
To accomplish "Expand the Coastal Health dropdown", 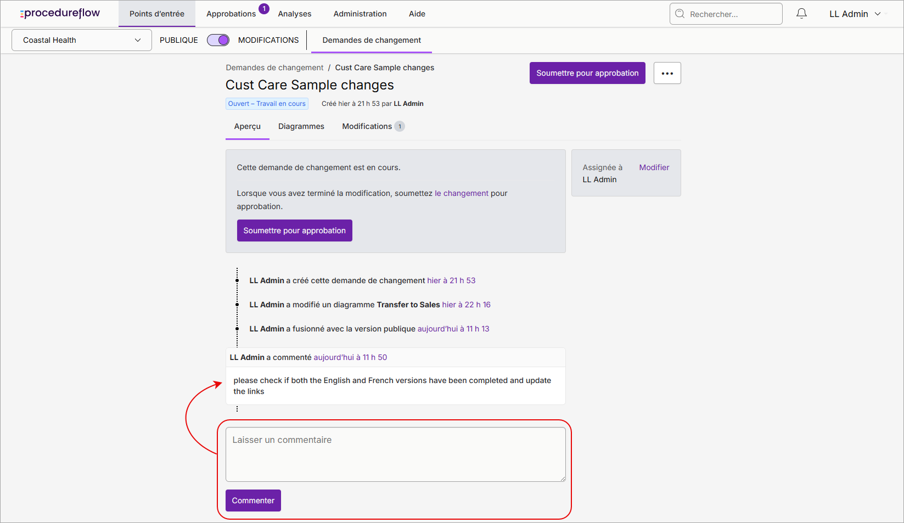I will pos(82,40).
